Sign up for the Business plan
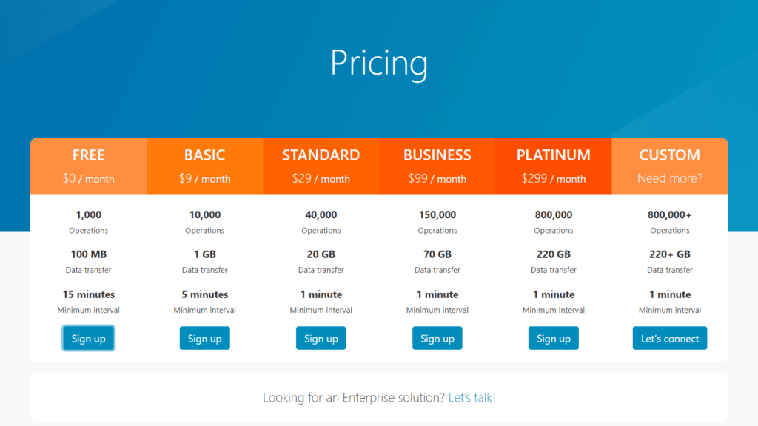The image size is (758, 426). [437, 339]
